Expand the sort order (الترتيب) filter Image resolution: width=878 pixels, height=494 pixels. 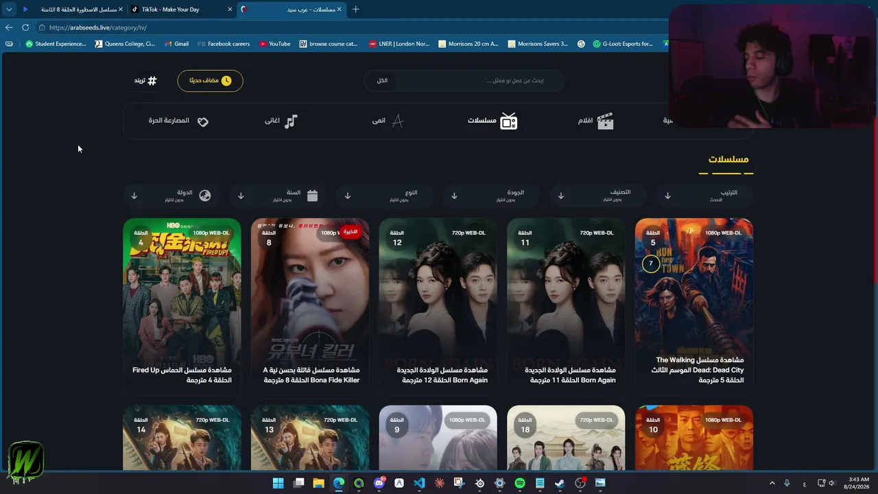[x=704, y=196]
